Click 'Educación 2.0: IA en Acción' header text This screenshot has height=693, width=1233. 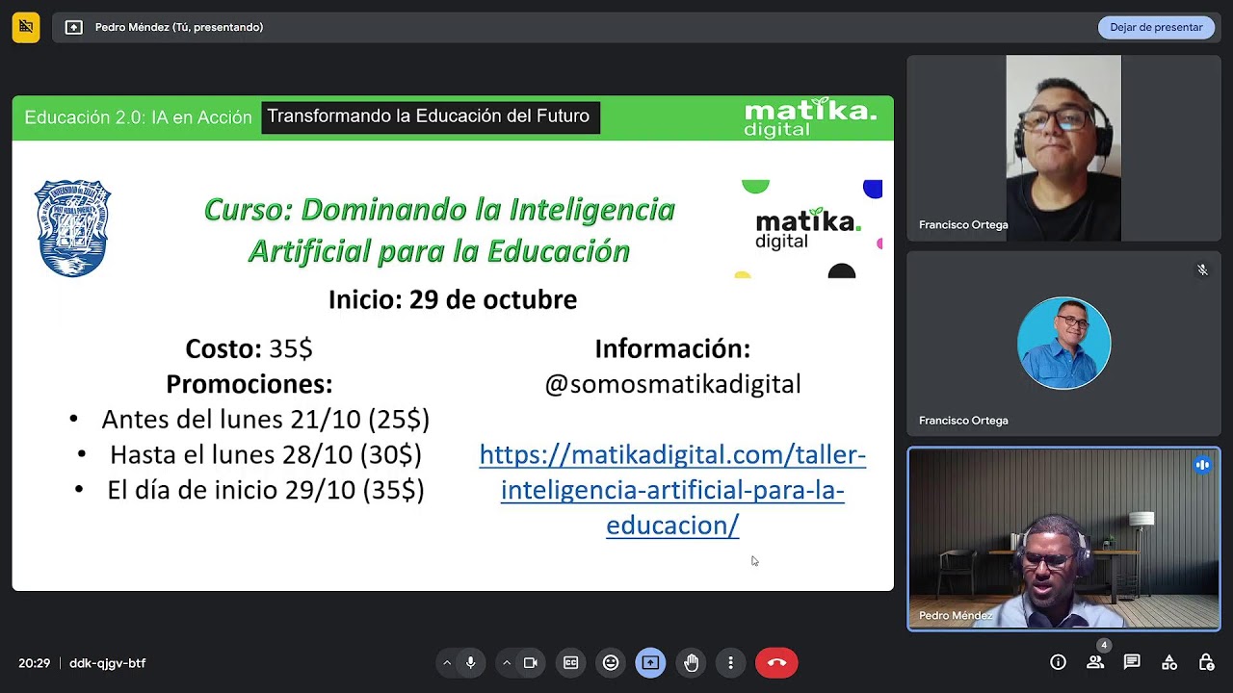point(138,117)
